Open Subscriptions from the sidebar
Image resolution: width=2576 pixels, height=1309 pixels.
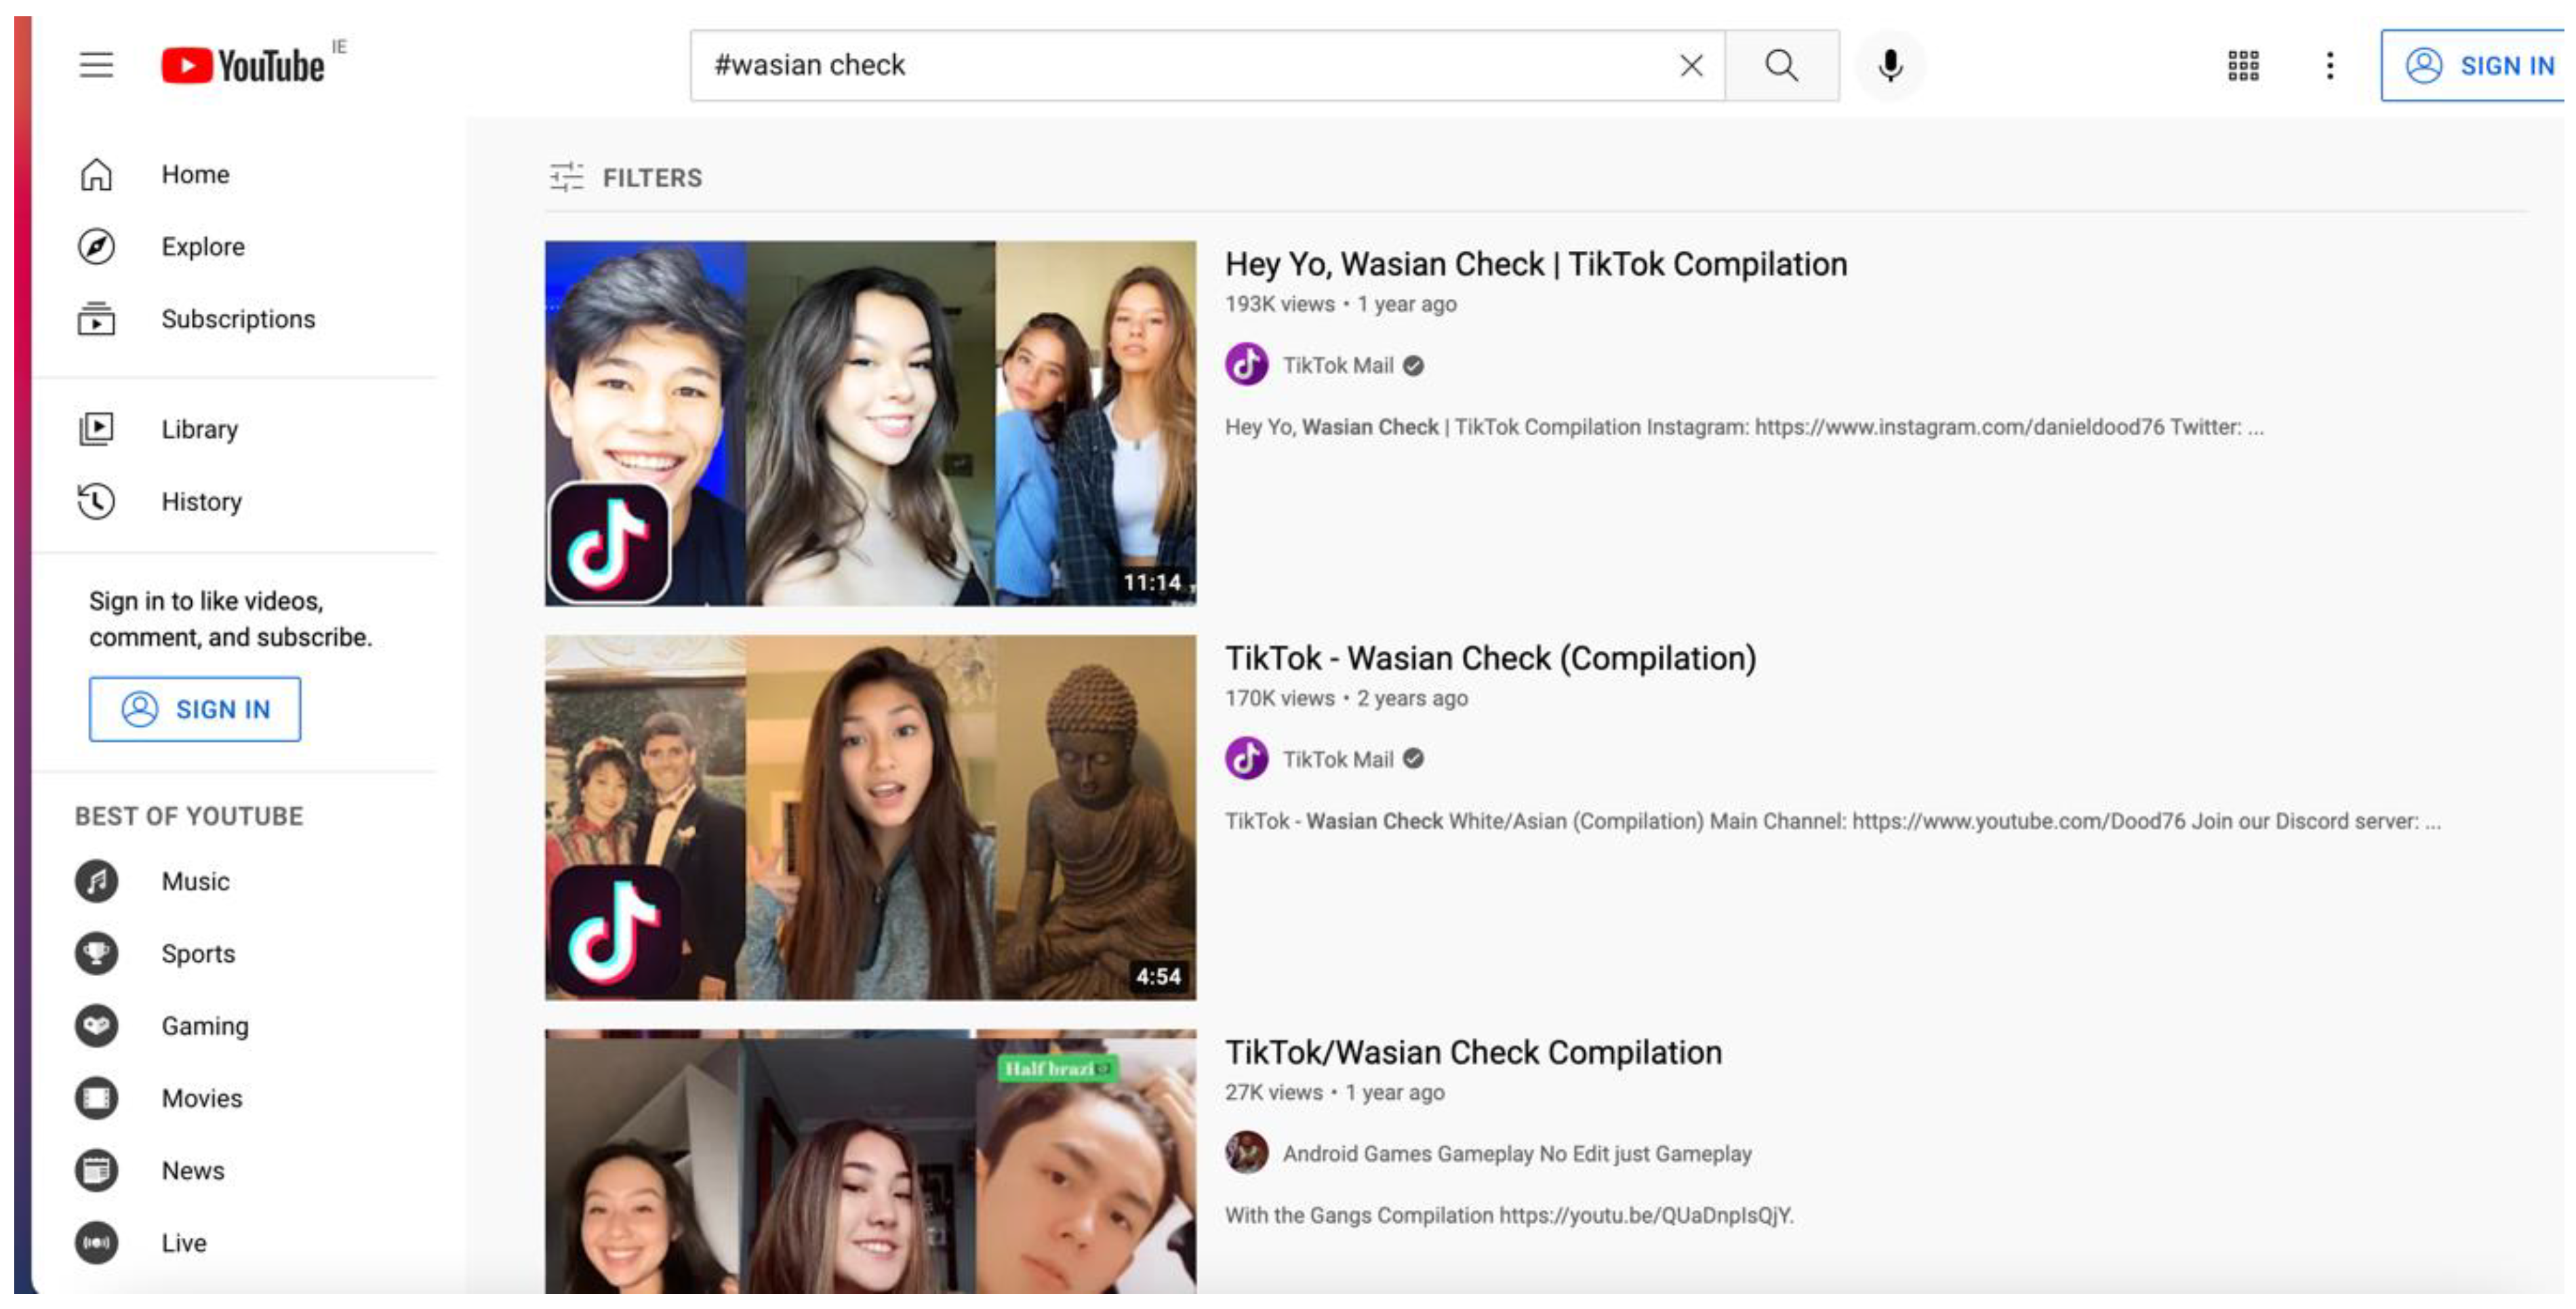pos(238,319)
